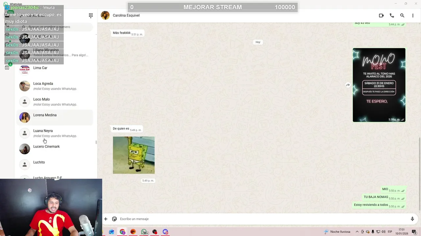Viewport: 421px width, 236px height.
Task: Select the Loco Malo contact
Action: pos(55,102)
